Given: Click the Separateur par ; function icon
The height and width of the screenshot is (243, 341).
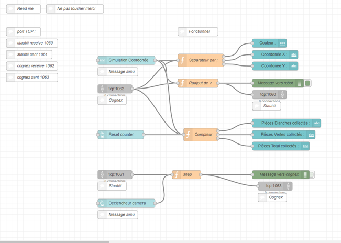Looking at the screenshot, I should point(182,60).
